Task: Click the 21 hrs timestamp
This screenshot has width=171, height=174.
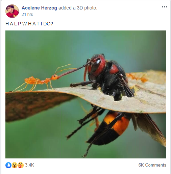Action: click(x=27, y=15)
